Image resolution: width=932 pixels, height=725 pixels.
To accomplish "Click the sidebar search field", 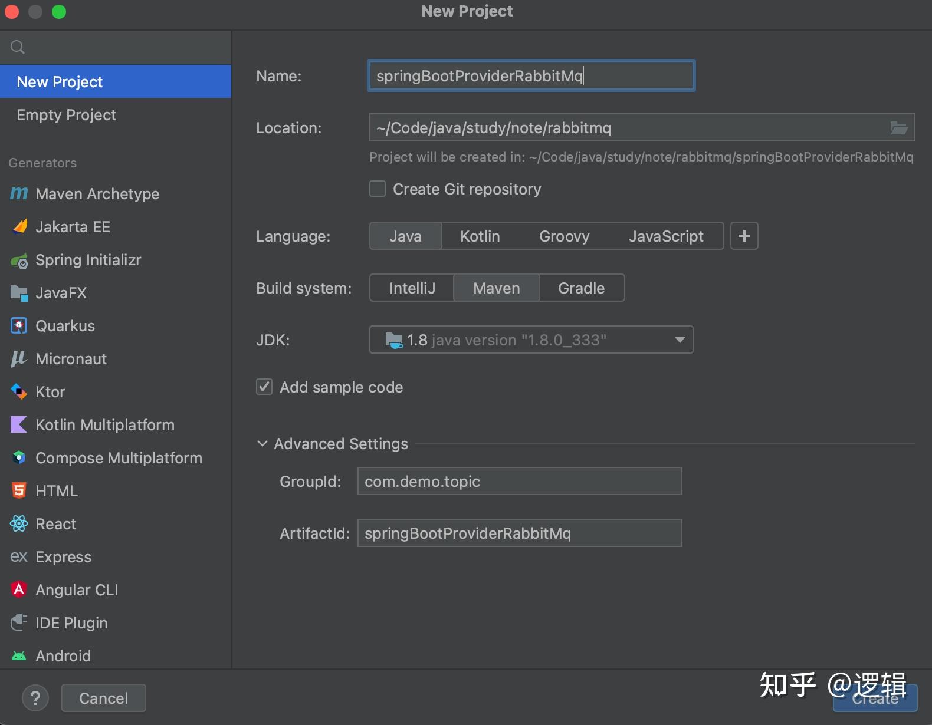I will coord(116,47).
